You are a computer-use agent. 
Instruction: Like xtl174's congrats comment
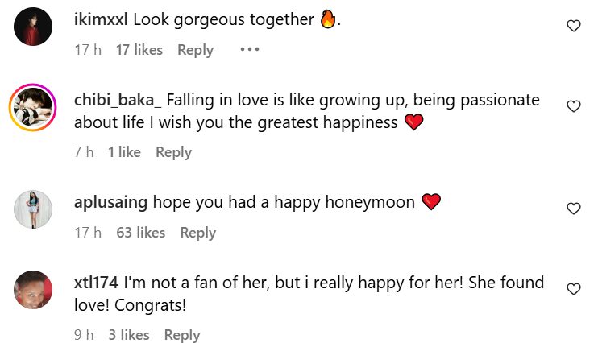574,288
